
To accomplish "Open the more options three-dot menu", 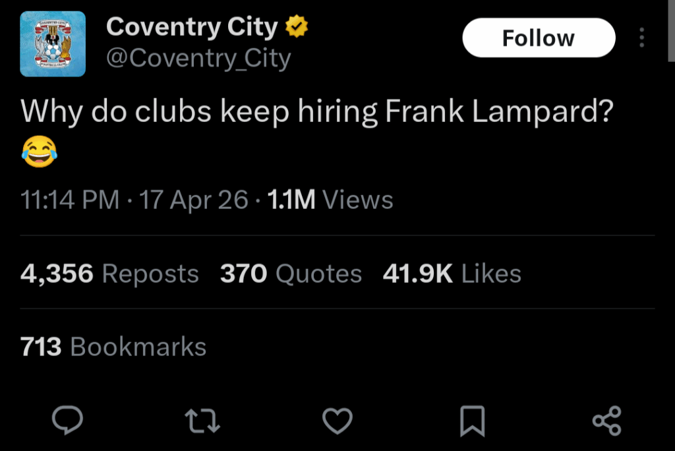I will (641, 38).
